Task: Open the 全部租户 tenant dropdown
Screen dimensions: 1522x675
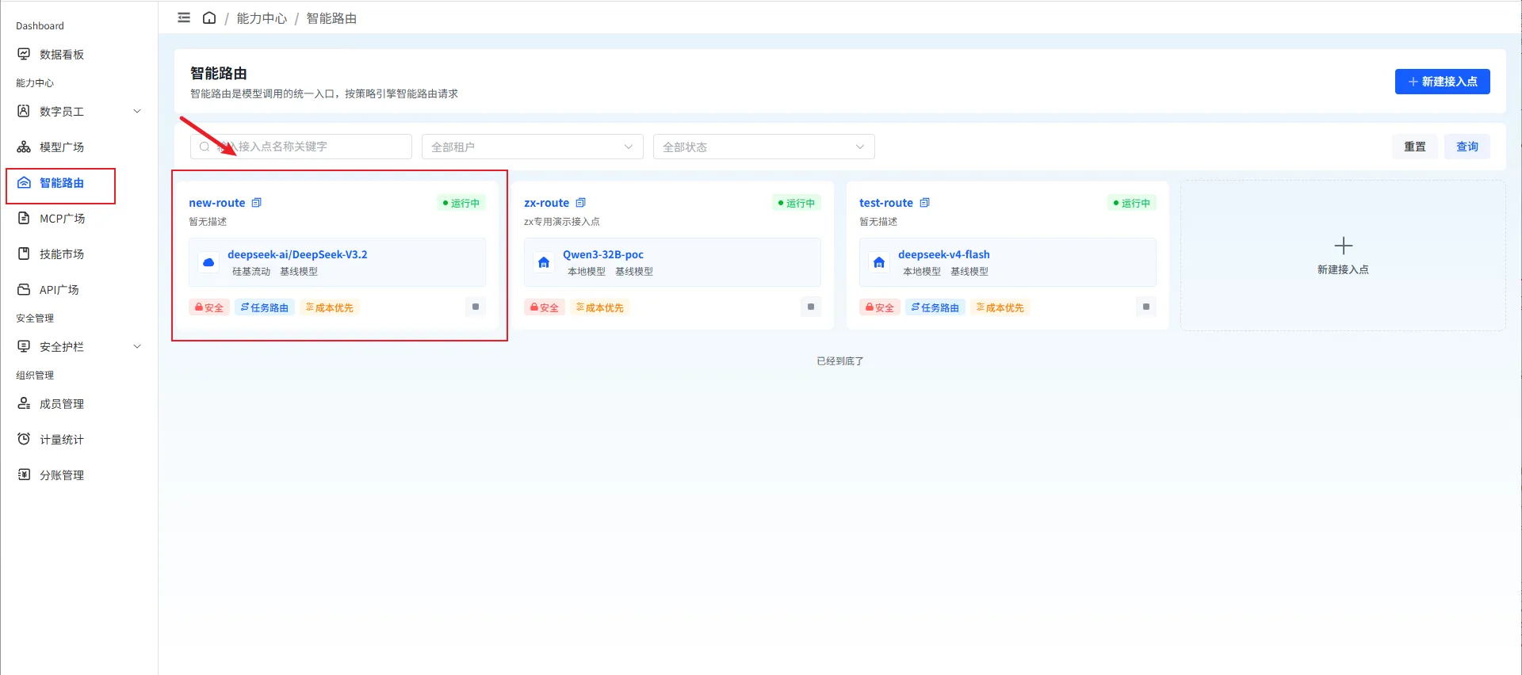Action: coord(532,147)
